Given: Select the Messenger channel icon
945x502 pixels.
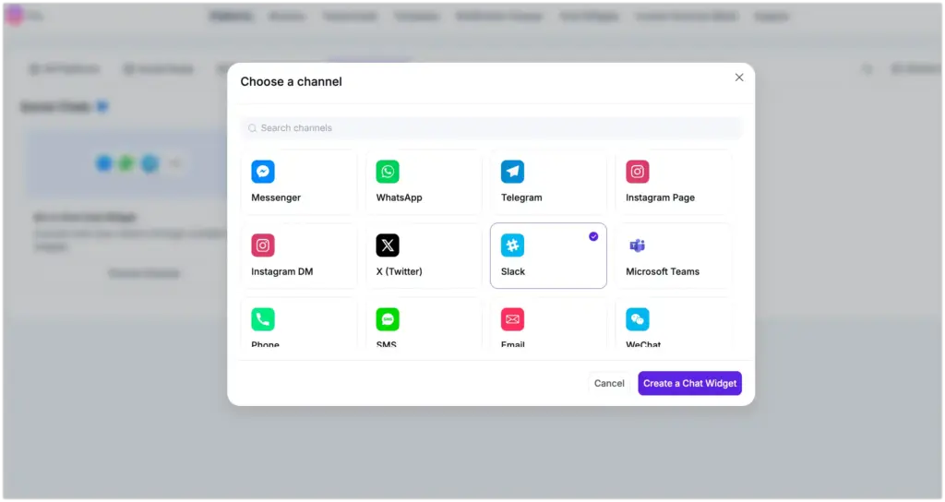Looking at the screenshot, I should [x=263, y=172].
